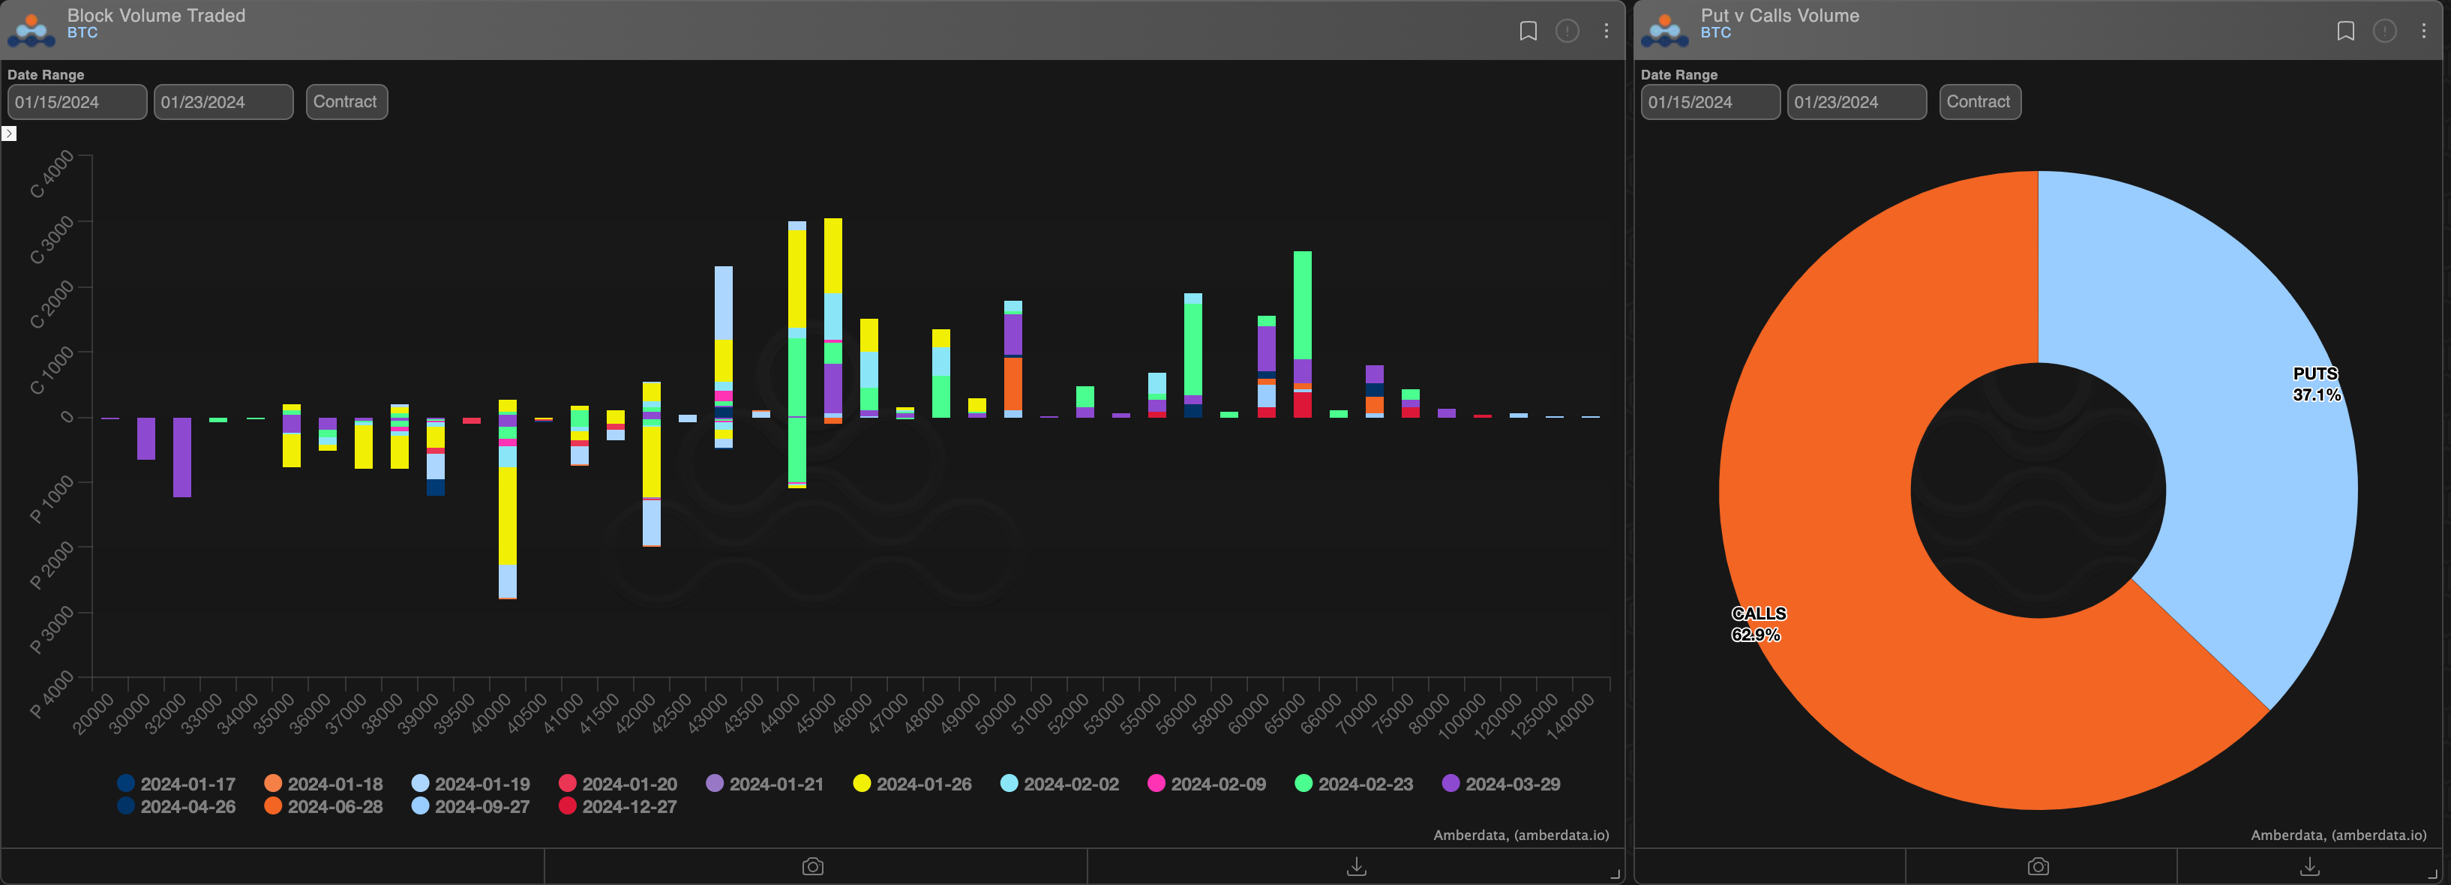Click the CALLS 62.9% label
The width and height of the screenshot is (2451, 885).
click(1758, 624)
